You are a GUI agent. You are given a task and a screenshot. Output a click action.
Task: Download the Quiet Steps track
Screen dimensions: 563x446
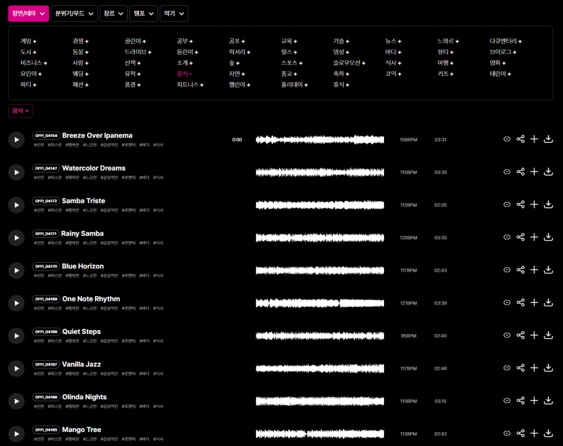click(x=548, y=335)
